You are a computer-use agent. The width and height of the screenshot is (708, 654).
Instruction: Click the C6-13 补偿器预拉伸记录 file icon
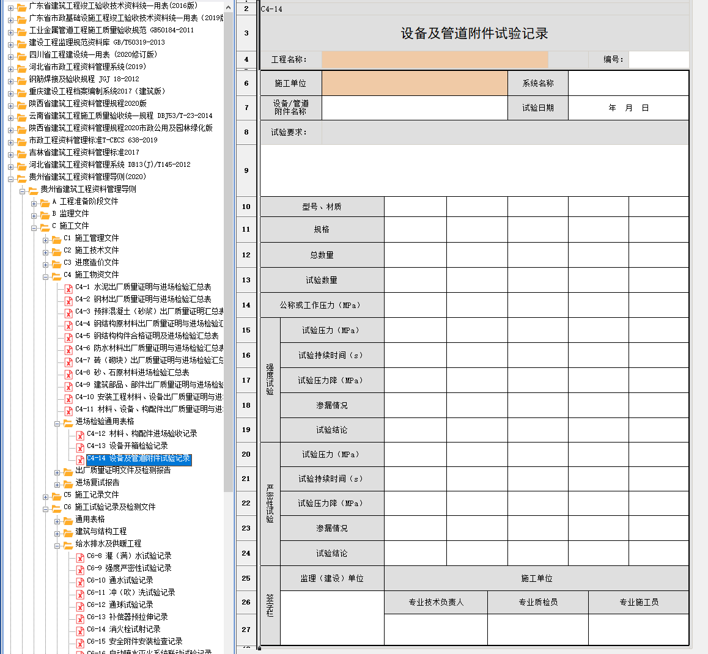tap(80, 619)
